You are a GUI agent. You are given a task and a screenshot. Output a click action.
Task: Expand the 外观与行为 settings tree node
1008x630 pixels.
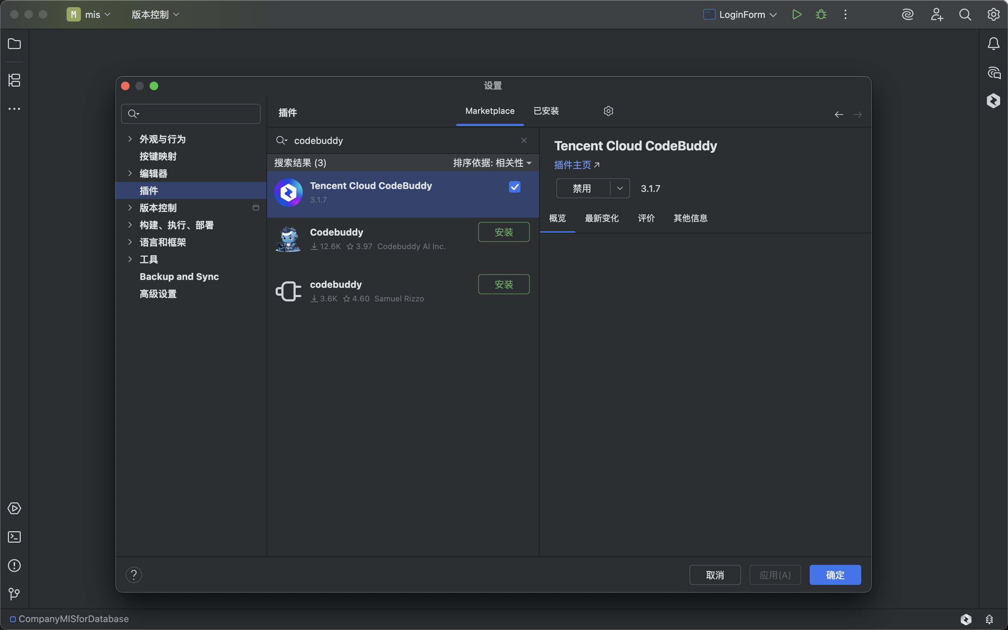click(130, 139)
